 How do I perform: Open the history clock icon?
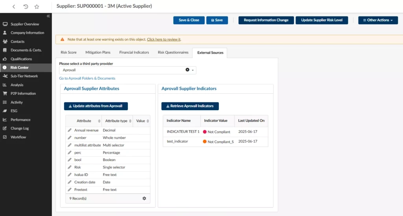point(26,6)
